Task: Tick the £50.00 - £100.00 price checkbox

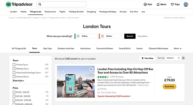Action: [14, 100]
